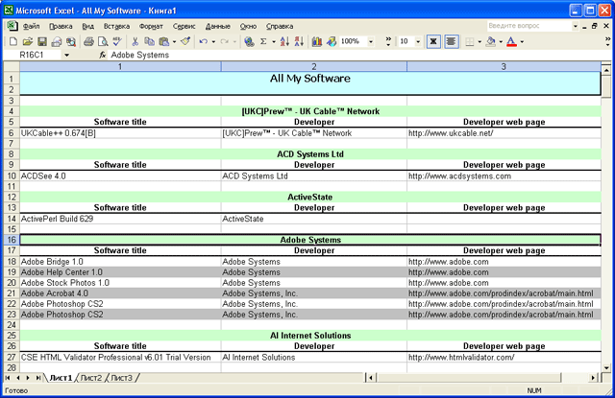
Task: Click the Format Painter brush icon
Action: tap(185, 42)
